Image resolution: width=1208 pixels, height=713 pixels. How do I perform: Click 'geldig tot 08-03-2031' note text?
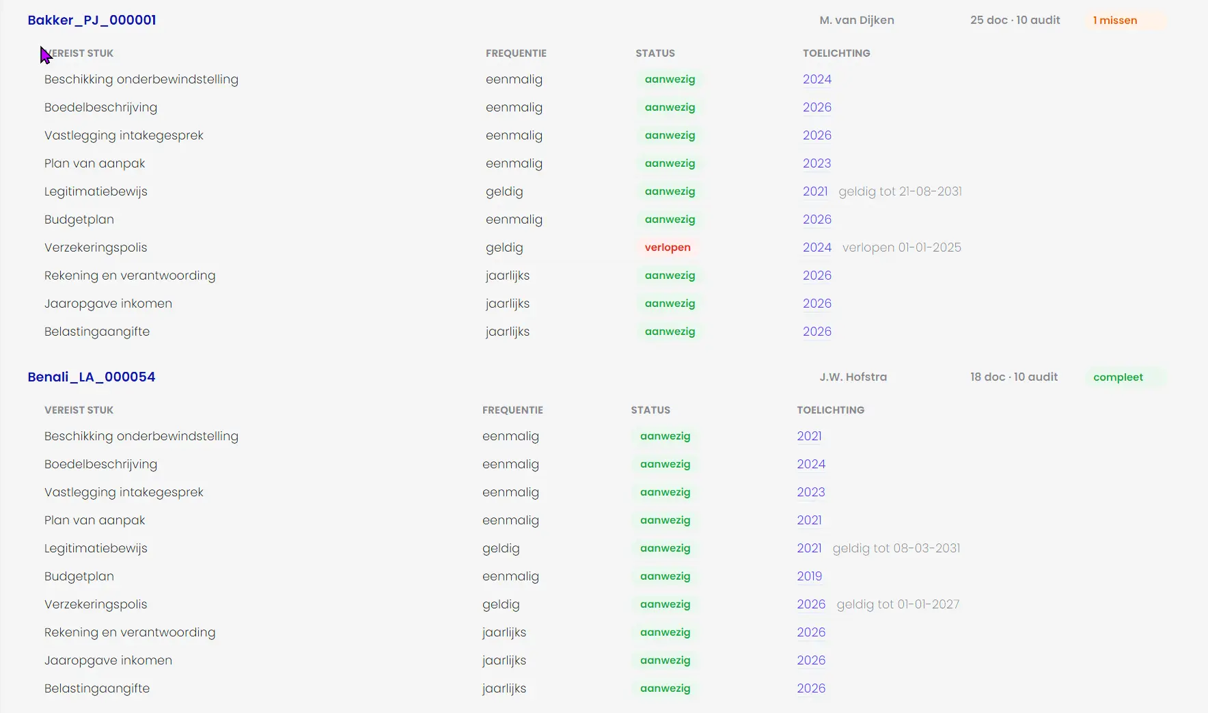point(896,548)
